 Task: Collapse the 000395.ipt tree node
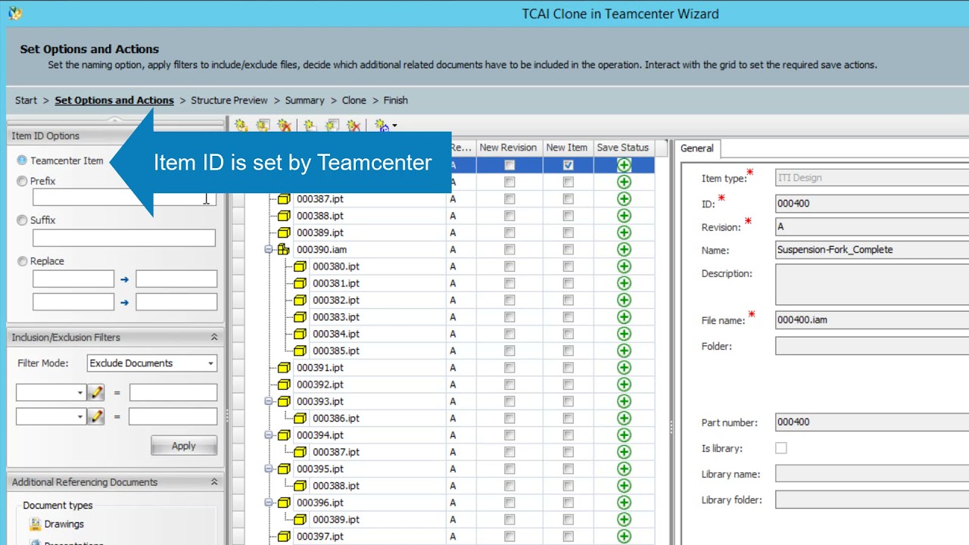click(x=269, y=469)
